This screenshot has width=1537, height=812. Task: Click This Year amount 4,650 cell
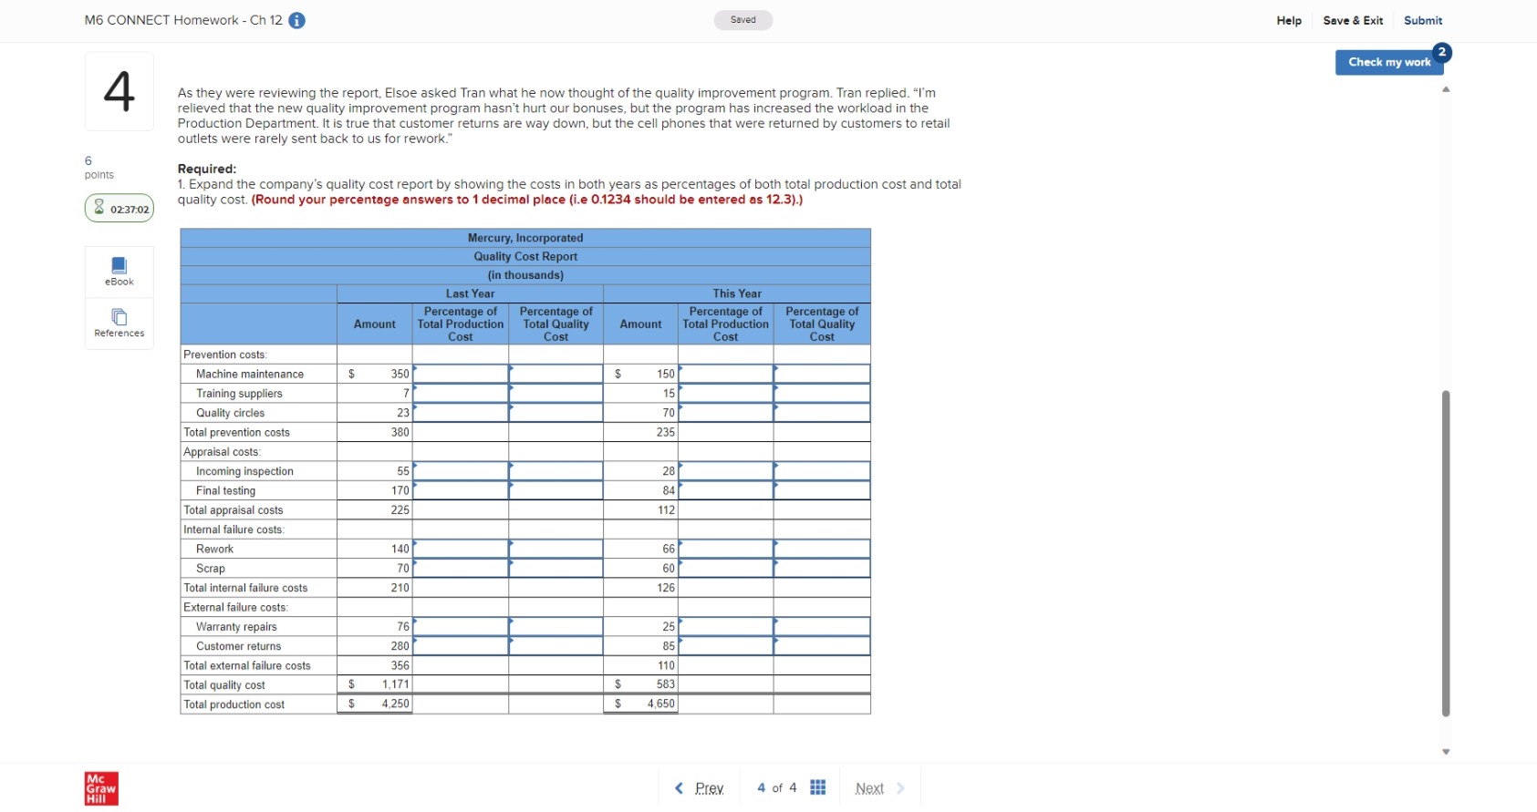point(641,704)
